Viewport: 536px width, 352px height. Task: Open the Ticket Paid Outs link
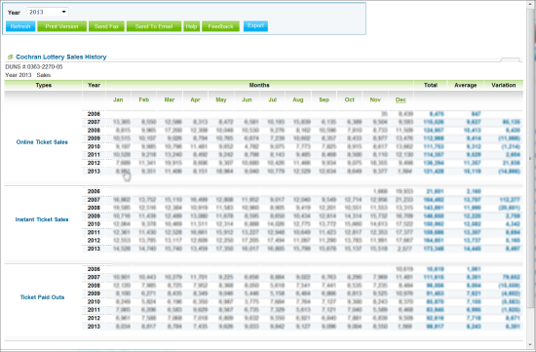[x=42, y=297]
